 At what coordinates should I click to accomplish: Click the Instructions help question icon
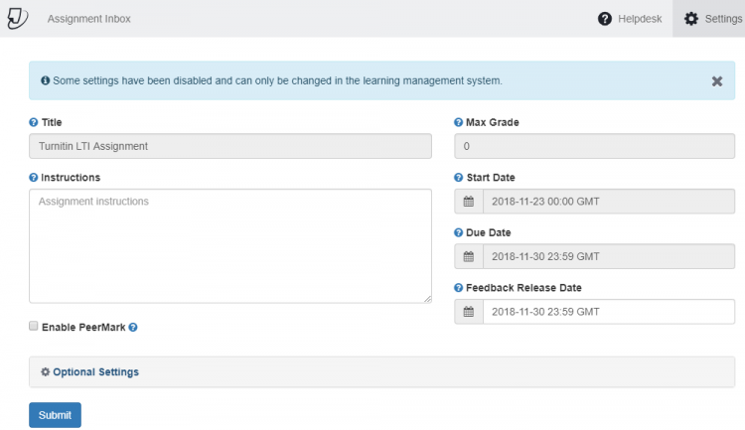tap(34, 178)
